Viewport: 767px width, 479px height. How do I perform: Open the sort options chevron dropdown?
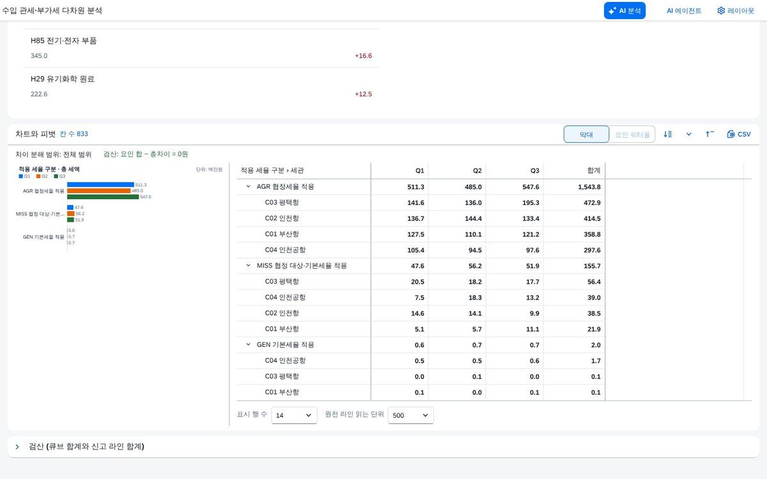[x=688, y=134]
